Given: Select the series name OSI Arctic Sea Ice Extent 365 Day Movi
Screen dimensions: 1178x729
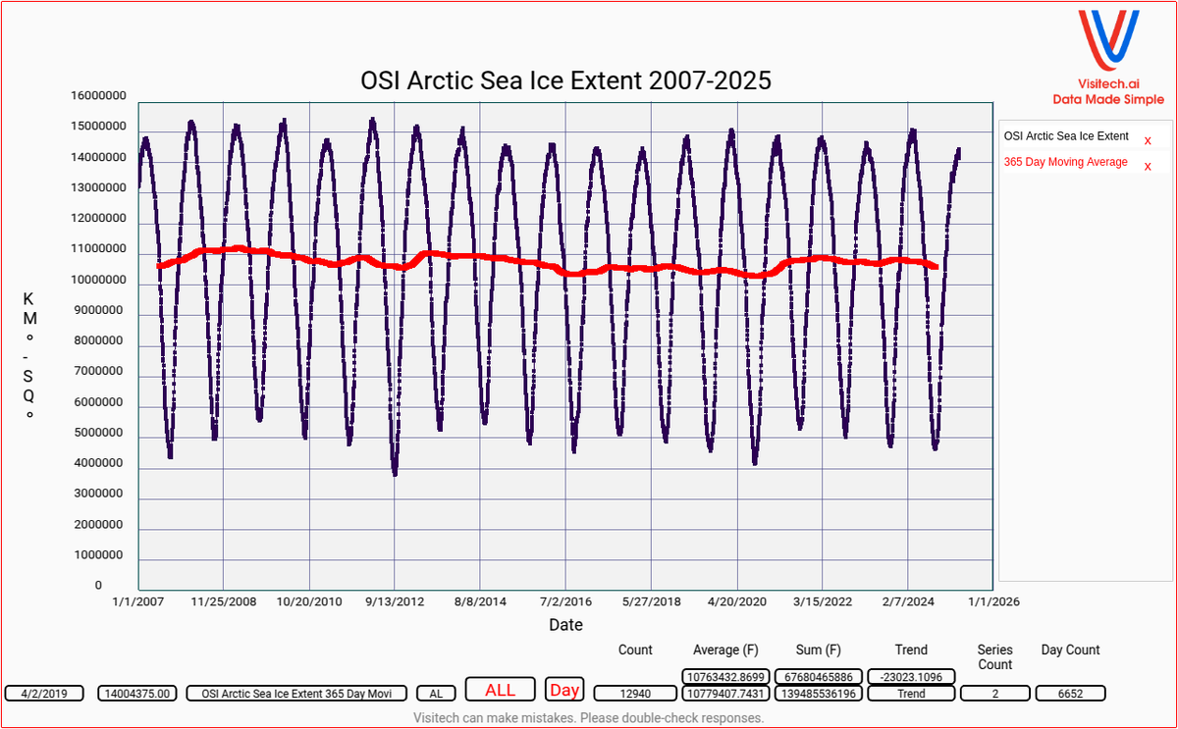Looking at the screenshot, I should coord(296,693).
